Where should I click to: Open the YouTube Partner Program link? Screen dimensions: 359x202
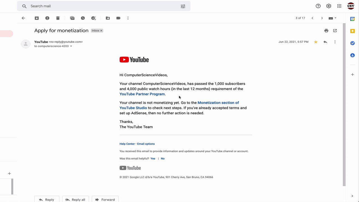[x=142, y=94]
